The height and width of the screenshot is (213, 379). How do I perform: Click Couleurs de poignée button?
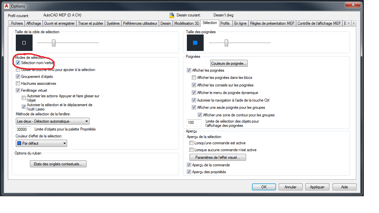pyautogui.click(x=229, y=63)
